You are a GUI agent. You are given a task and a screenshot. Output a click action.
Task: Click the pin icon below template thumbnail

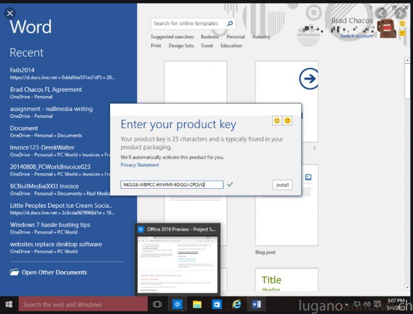(314, 148)
